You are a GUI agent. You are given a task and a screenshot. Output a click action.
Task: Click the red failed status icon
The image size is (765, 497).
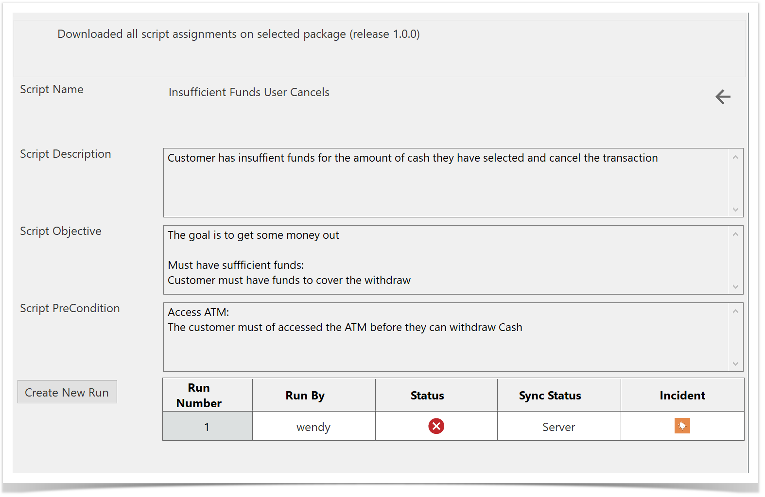[436, 426]
